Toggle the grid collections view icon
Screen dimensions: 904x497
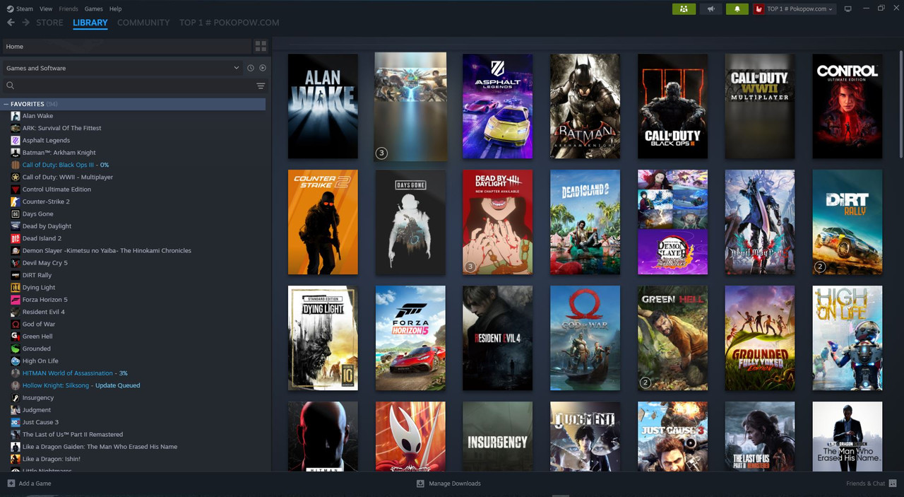click(261, 47)
